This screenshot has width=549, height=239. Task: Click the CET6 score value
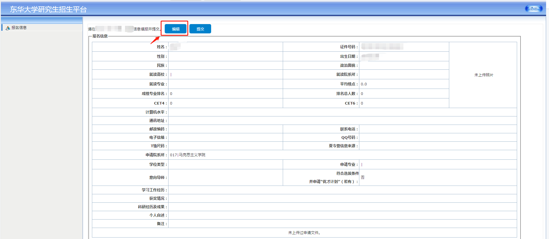pos(362,103)
